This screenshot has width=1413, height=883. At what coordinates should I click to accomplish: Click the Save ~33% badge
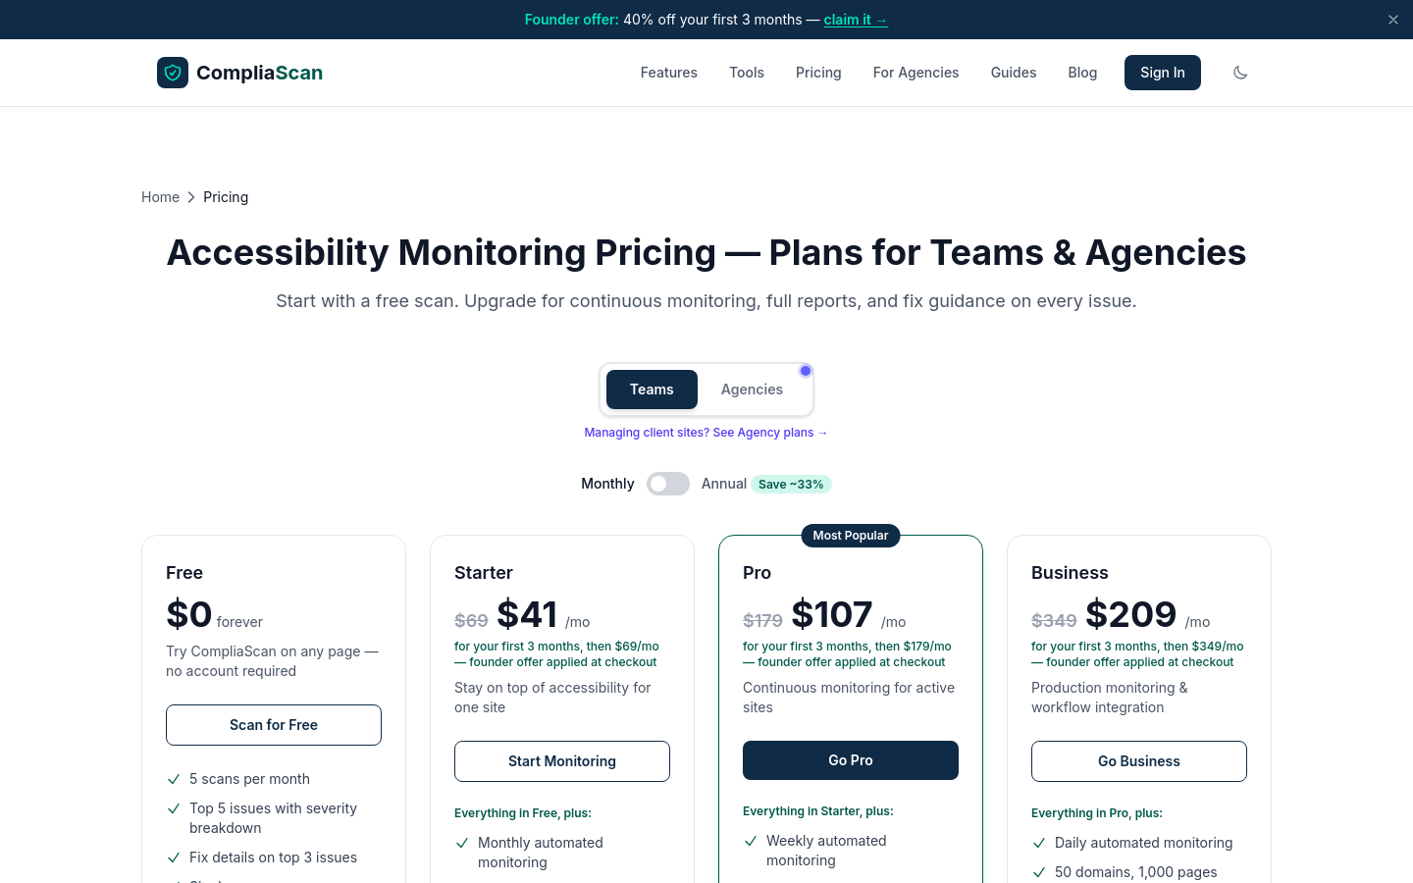point(791,484)
